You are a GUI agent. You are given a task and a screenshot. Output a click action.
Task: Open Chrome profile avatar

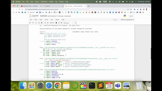click(x=147, y=9)
